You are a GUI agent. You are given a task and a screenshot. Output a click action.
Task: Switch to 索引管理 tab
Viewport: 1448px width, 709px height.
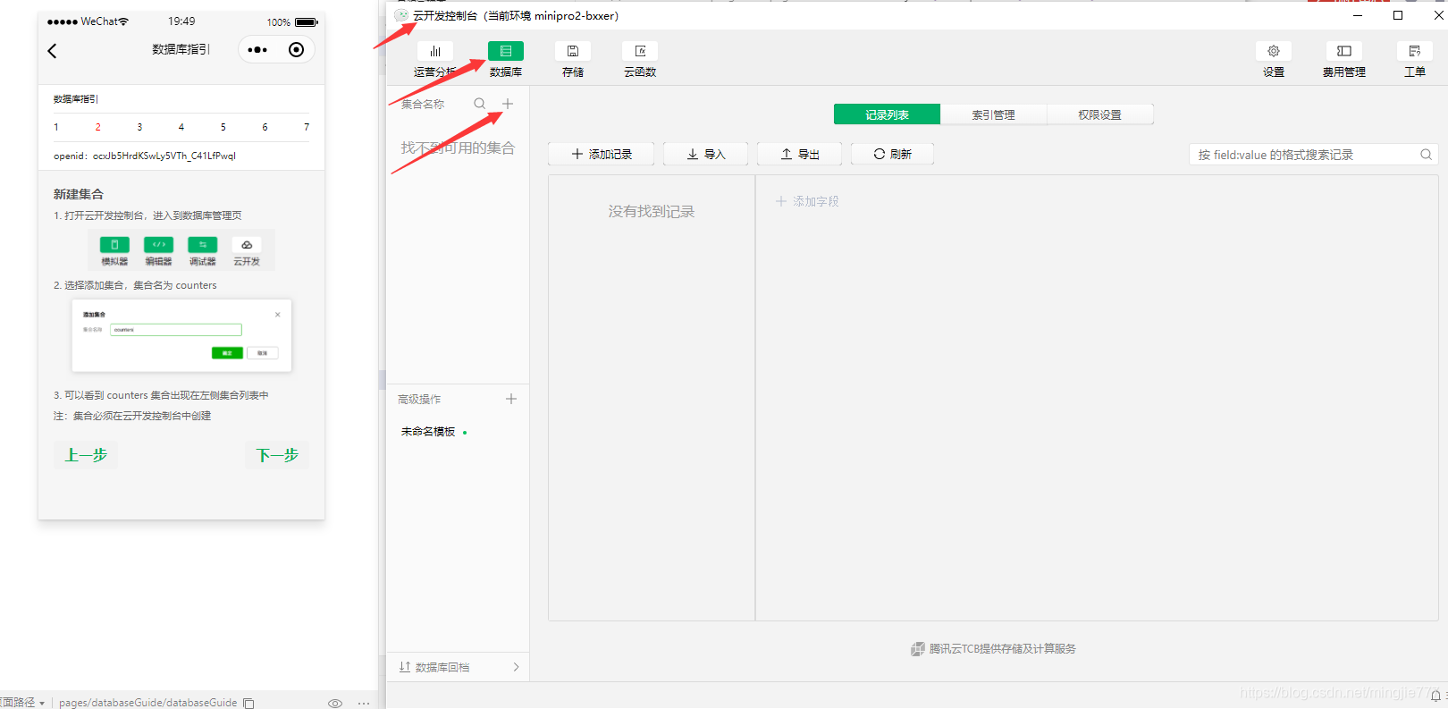coord(993,114)
